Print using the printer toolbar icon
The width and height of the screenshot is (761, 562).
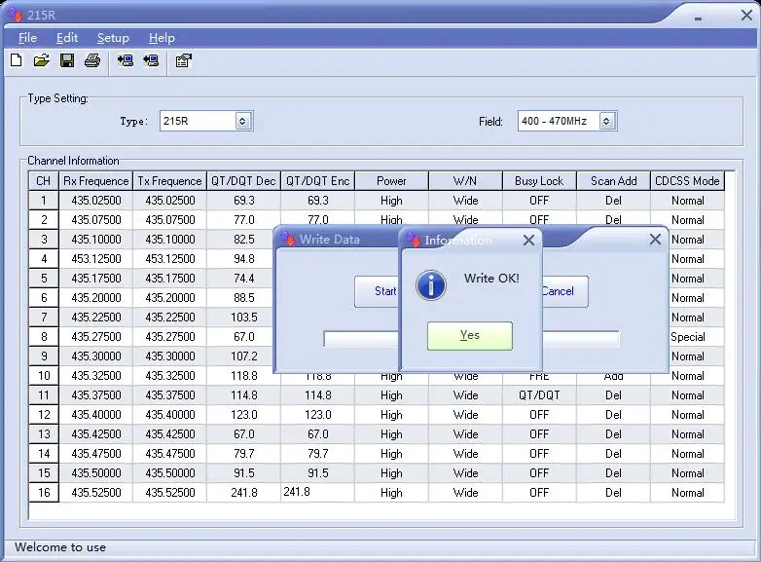pos(92,60)
